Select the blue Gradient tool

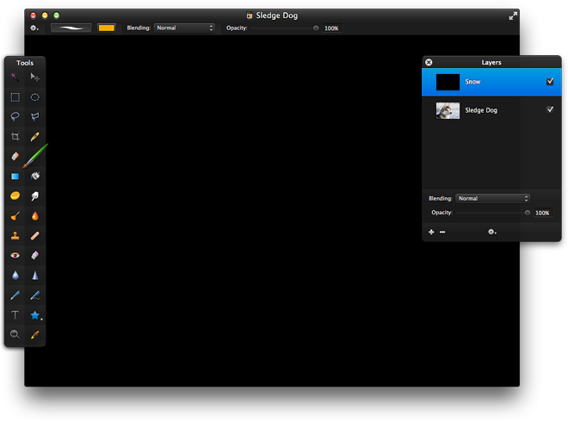(x=15, y=176)
